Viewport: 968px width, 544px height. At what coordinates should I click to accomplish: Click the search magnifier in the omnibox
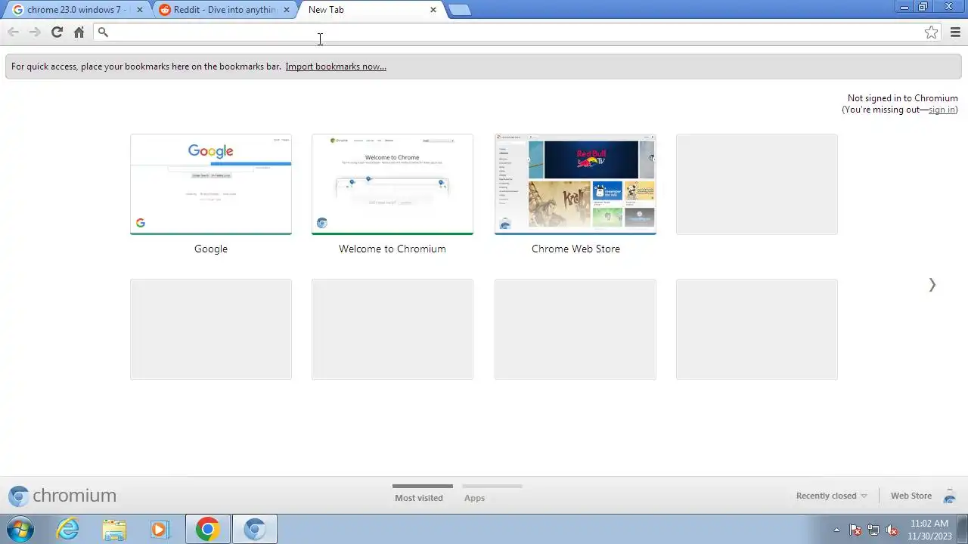(103, 32)
